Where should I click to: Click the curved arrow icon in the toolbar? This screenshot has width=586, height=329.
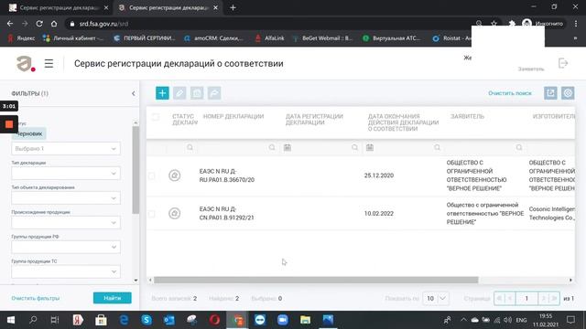click(x=214, y=93)
